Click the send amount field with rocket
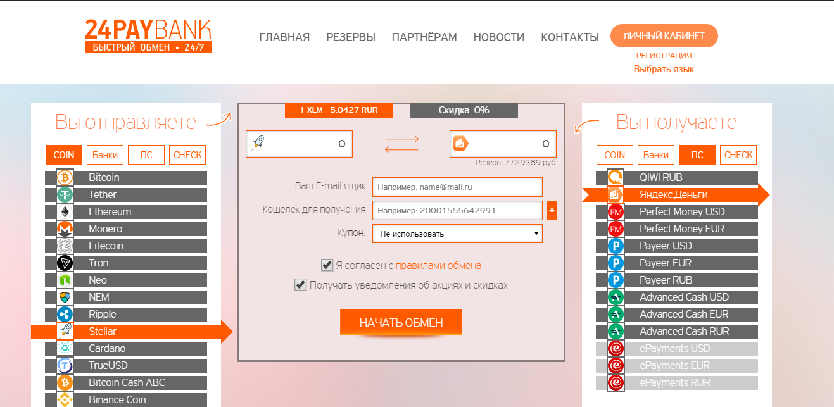Image resolution: width=834 pixels, height=407 pixels. pos(299,144)
